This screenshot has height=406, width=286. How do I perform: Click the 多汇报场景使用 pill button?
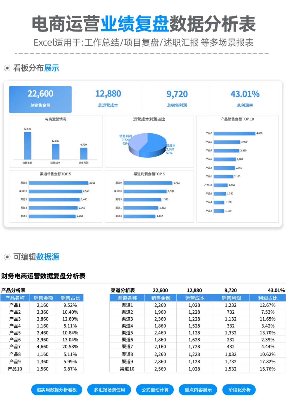pyautogui.click(x=109, y=390)
